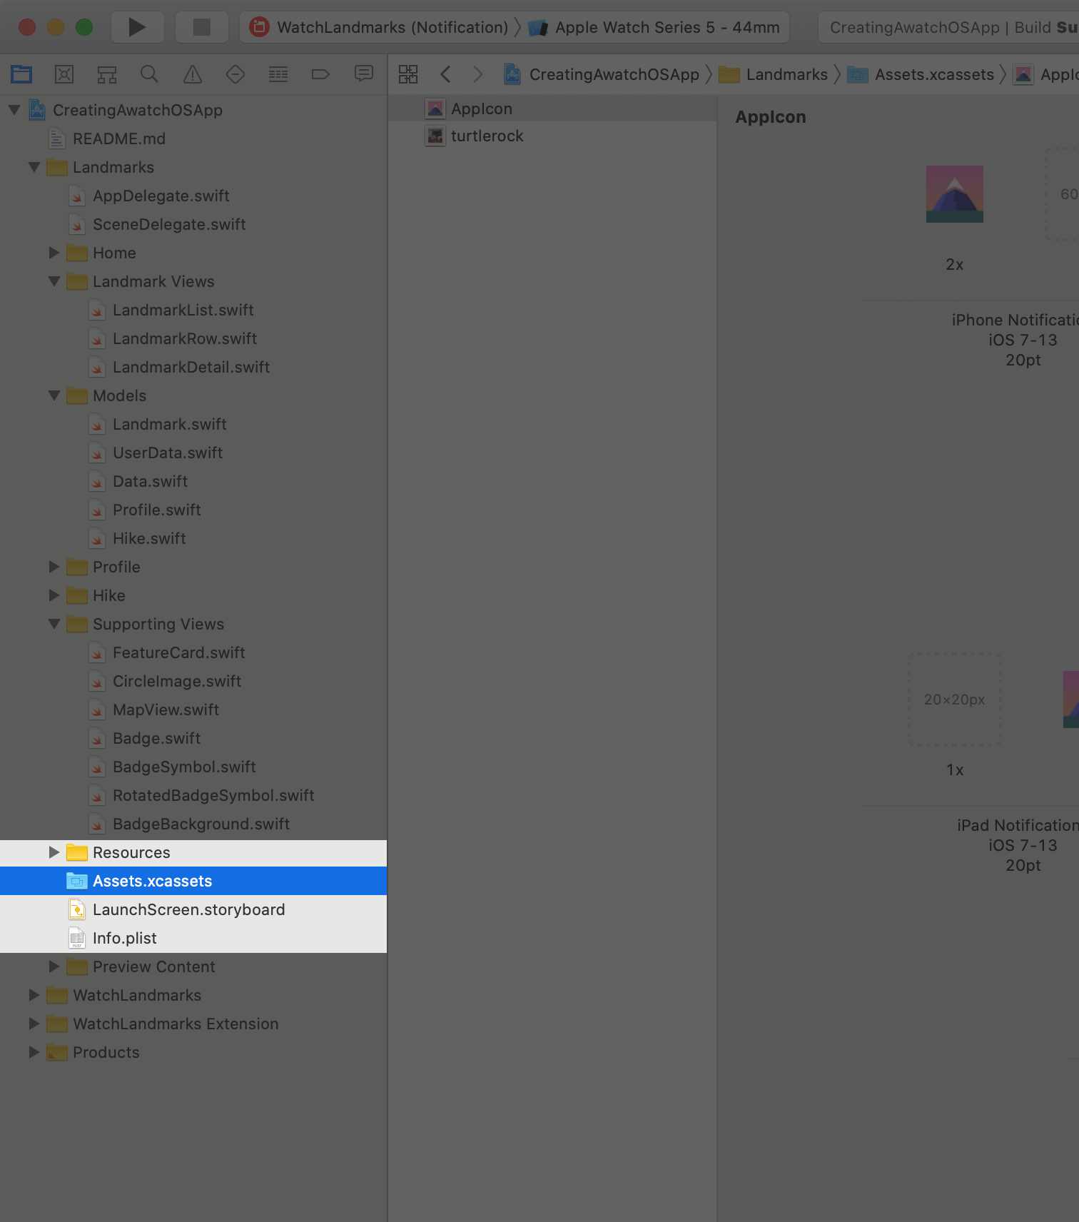The image size is (1079, 1222).
Task: Open the Find navigator
Action: (x=149, y=74)
